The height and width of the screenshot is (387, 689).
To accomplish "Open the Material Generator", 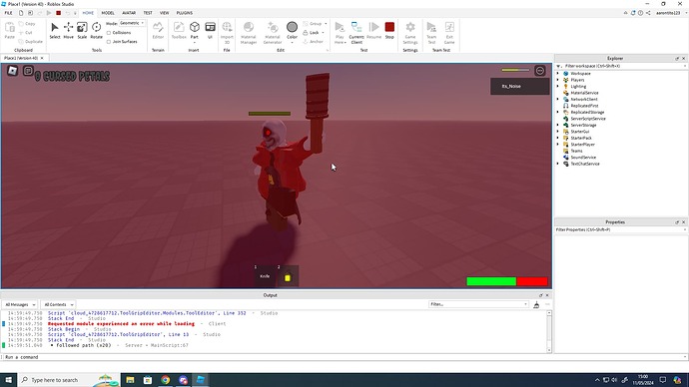I will point(273,33).
